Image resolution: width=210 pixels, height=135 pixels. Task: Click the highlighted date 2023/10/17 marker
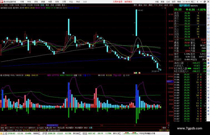pyautogui.click(x=52, y=125)
